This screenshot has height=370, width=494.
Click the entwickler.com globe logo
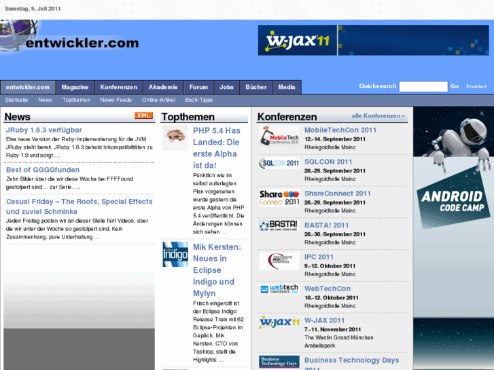click(x=69, y=36)
